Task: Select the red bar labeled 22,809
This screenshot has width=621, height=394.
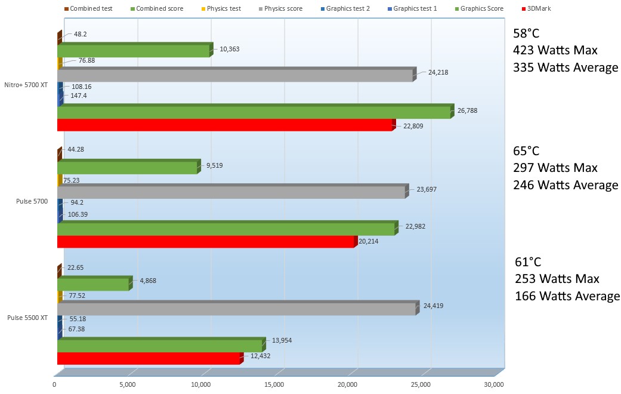Action: click(x=224, y=125)
